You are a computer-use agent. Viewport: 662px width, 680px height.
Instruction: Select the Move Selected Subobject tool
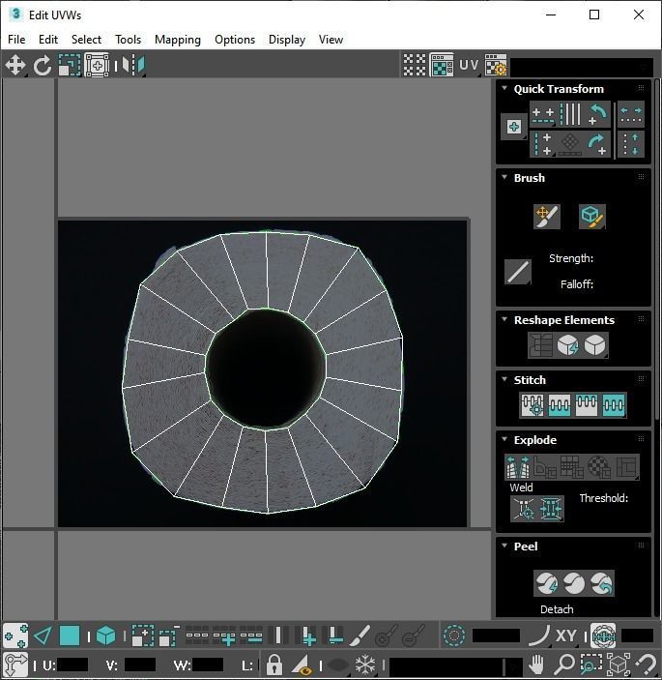(15, 66)
